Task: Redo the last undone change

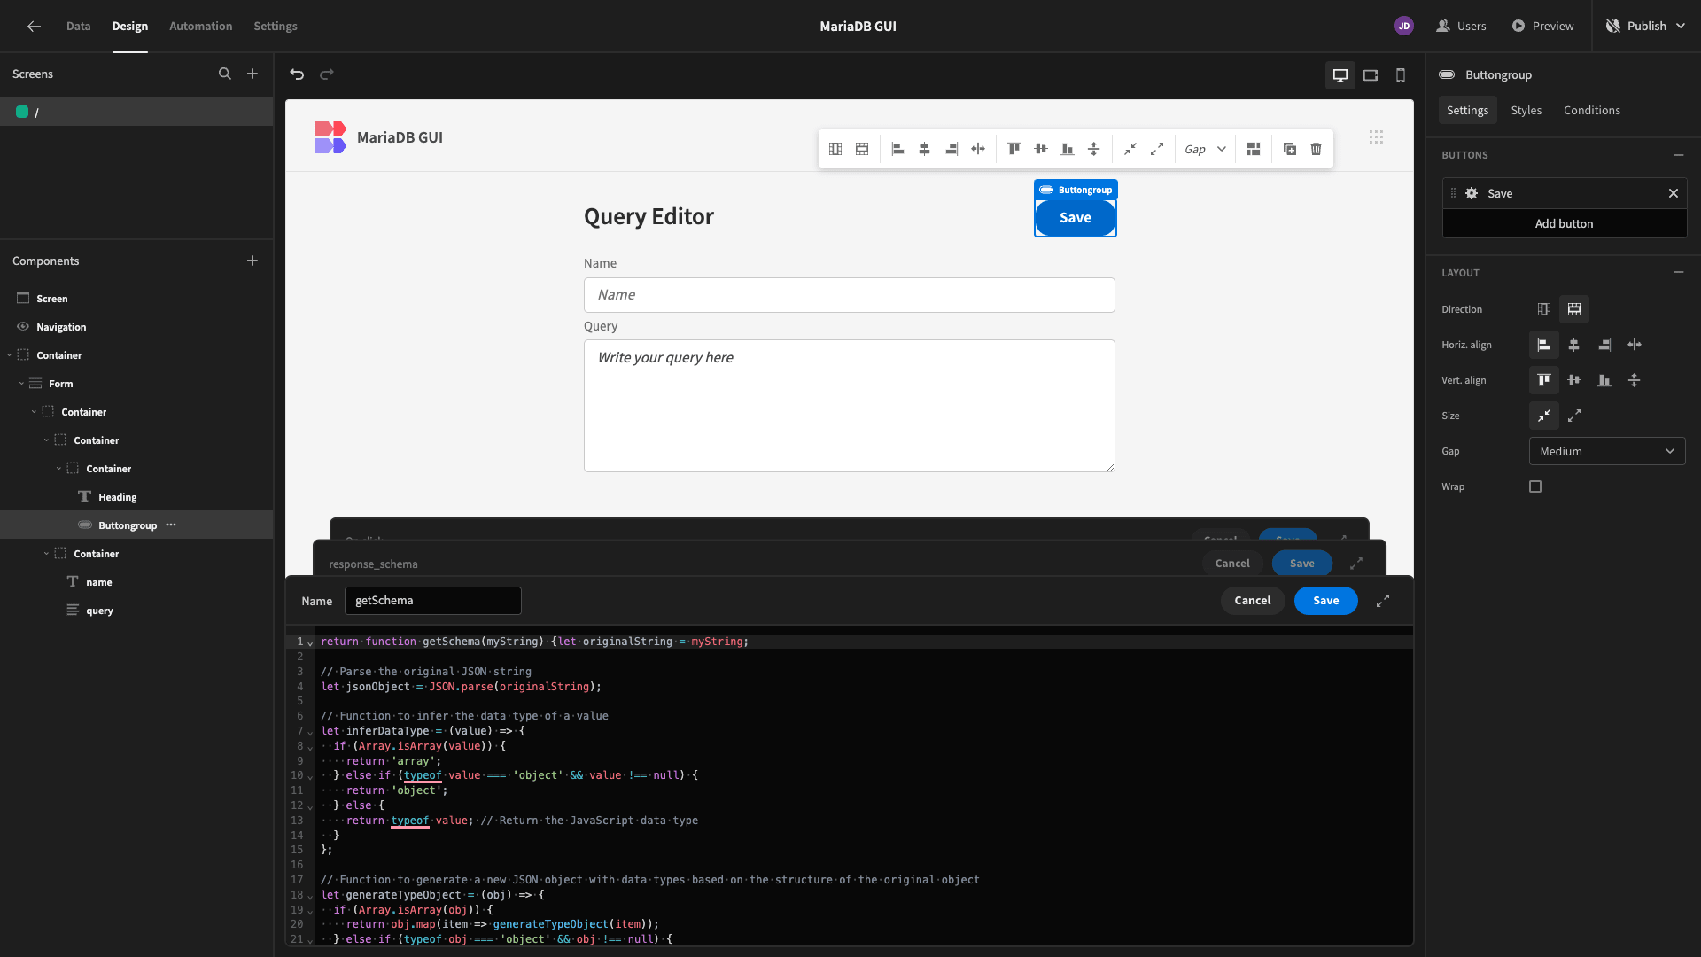Action: 327,74
